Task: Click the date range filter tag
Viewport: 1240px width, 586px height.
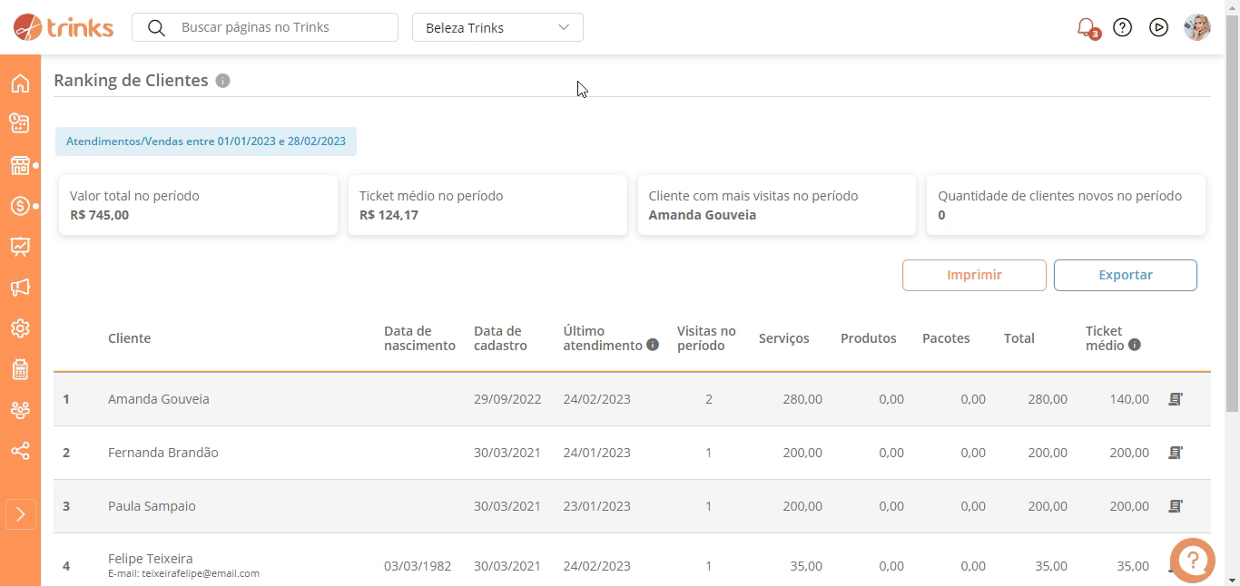Action: (x=206, y=142)
